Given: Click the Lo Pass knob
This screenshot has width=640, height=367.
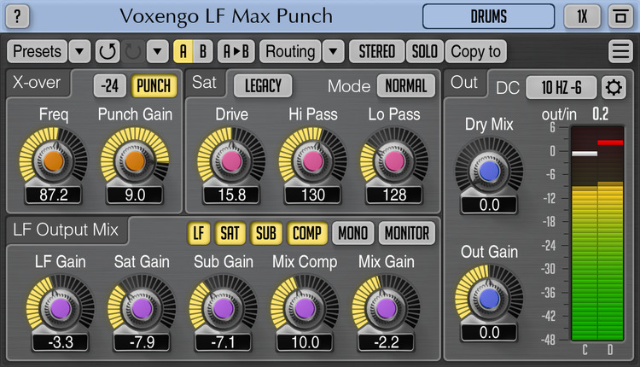Looking at the screenshot, I should pos(394,160).
